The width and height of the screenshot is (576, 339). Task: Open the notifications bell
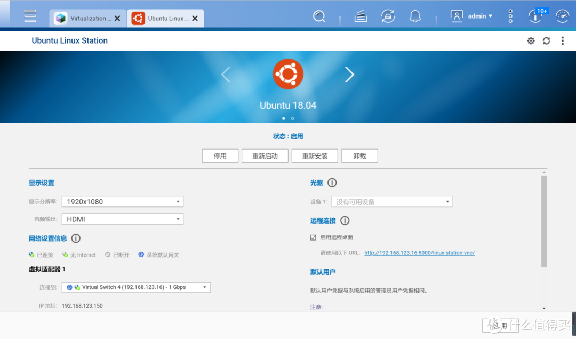coord(415,16)
